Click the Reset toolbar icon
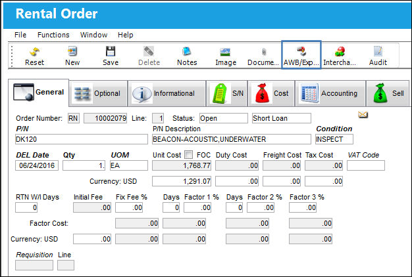 click(34, 56)
